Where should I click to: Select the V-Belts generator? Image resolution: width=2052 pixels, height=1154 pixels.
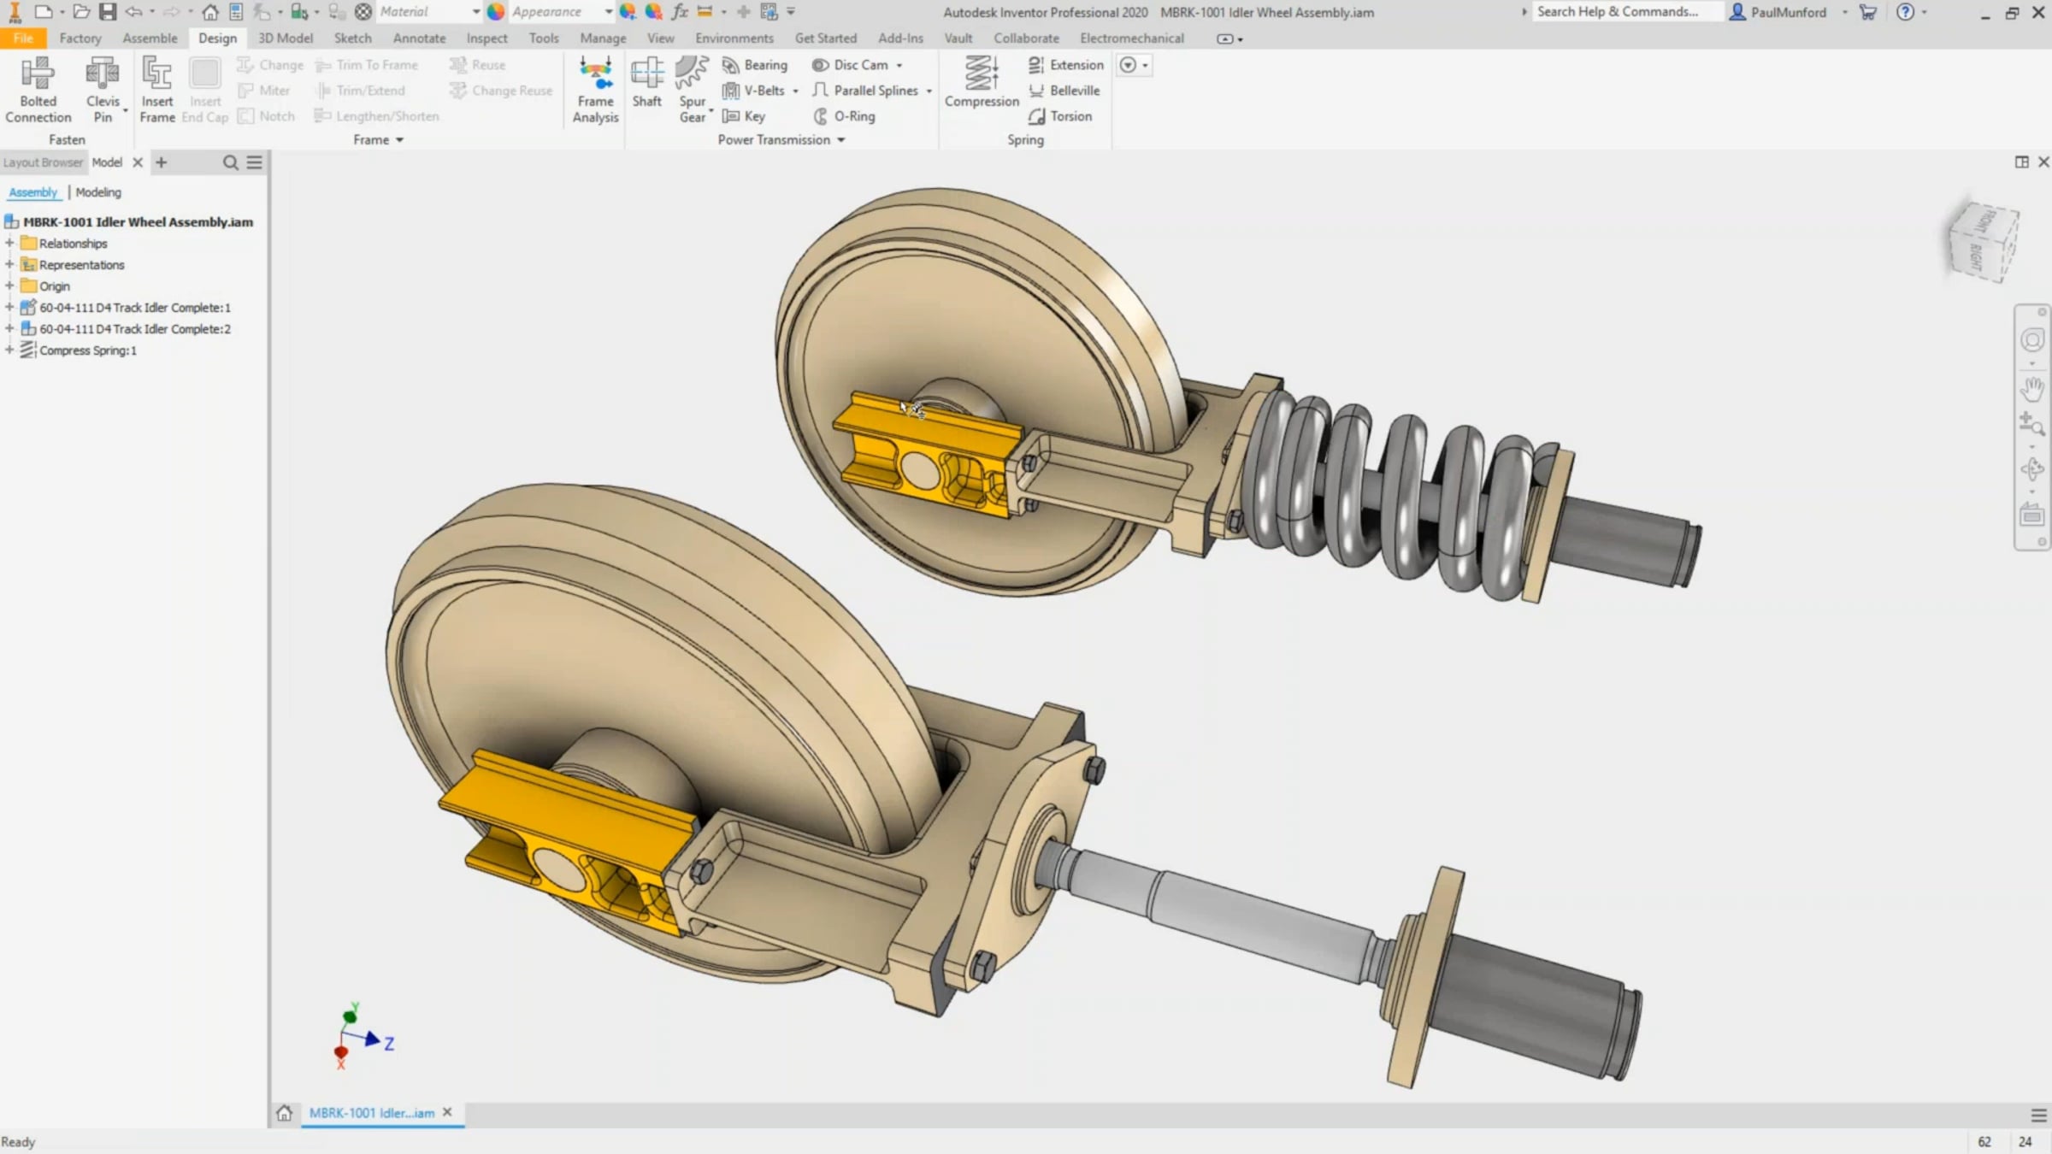click(753, 91)
